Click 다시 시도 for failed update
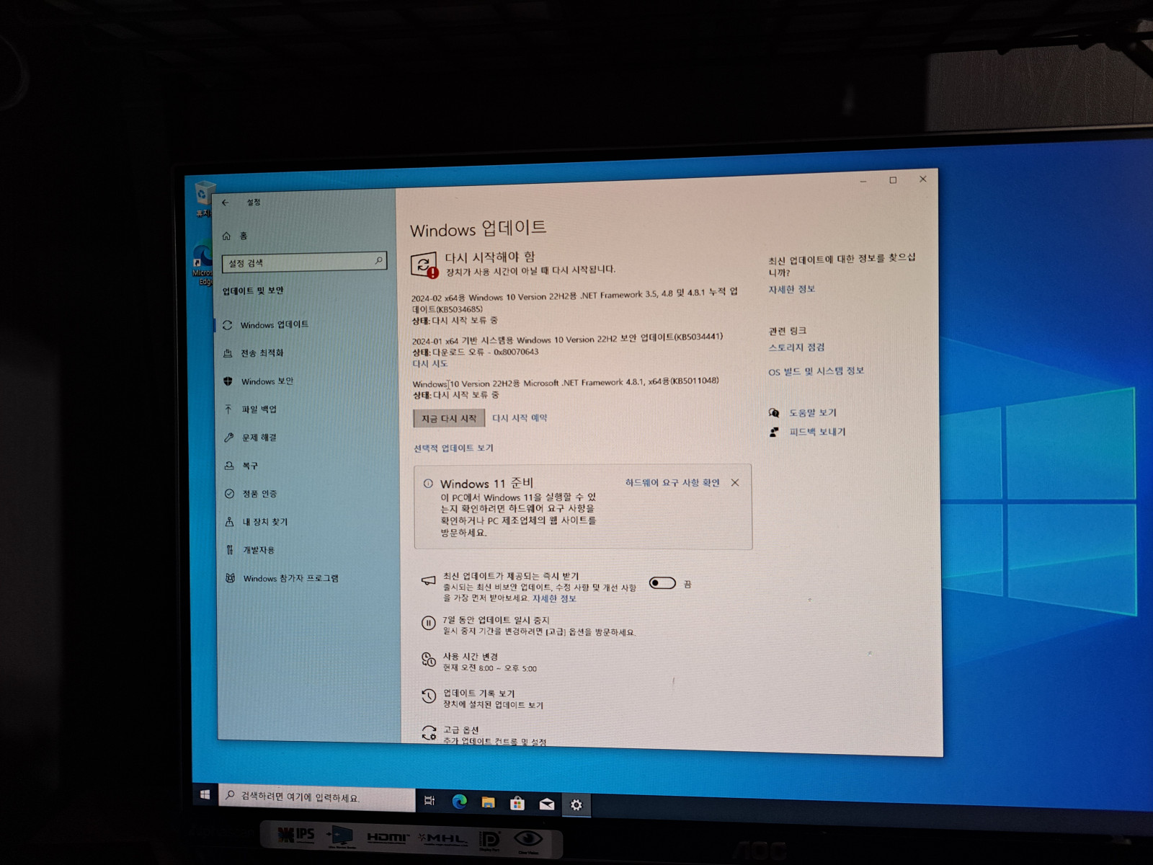The image size is (1153, 865). tap(430, 364)
